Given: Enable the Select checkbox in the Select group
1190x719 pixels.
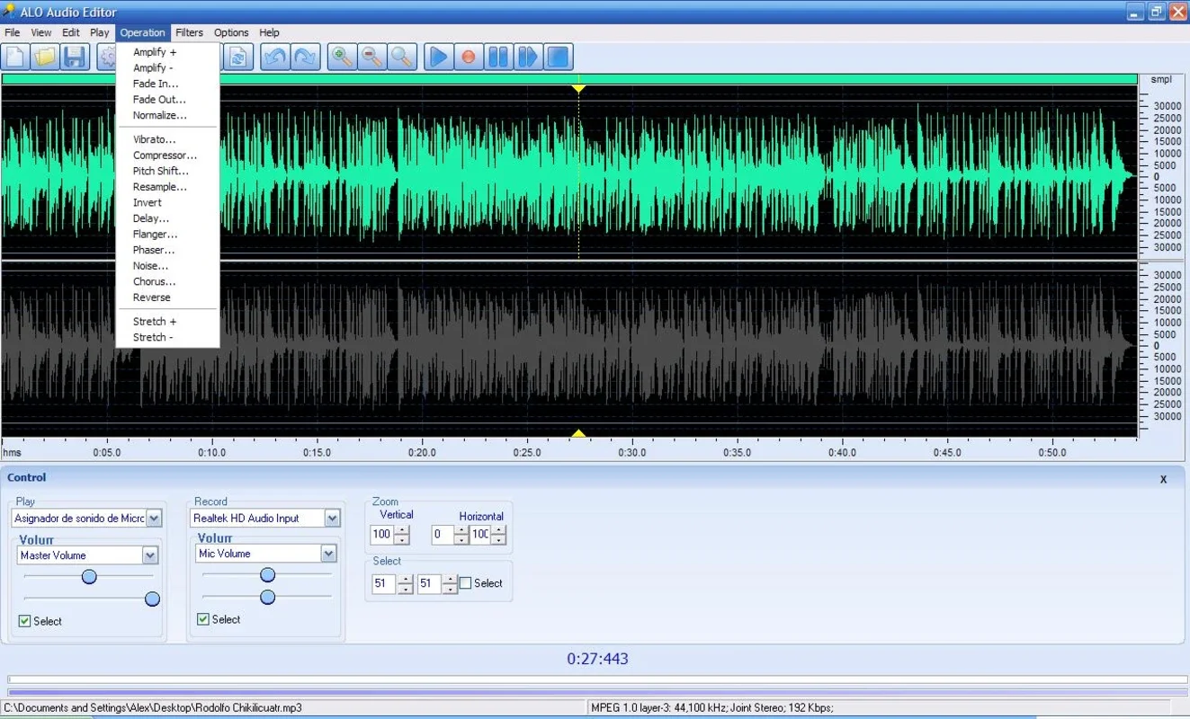Looking at the screenshot, I should [x=465, y=583].
